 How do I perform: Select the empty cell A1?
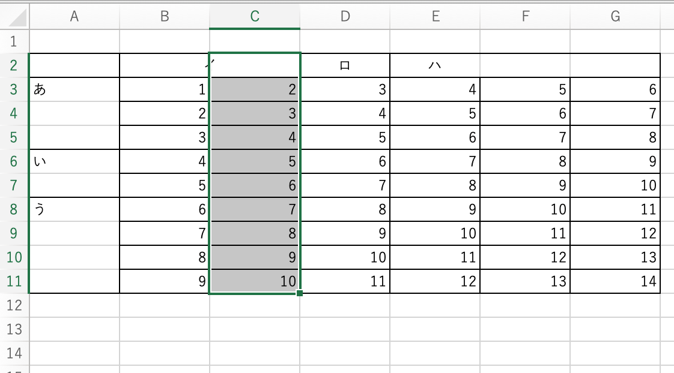click(x=74, y=41)
